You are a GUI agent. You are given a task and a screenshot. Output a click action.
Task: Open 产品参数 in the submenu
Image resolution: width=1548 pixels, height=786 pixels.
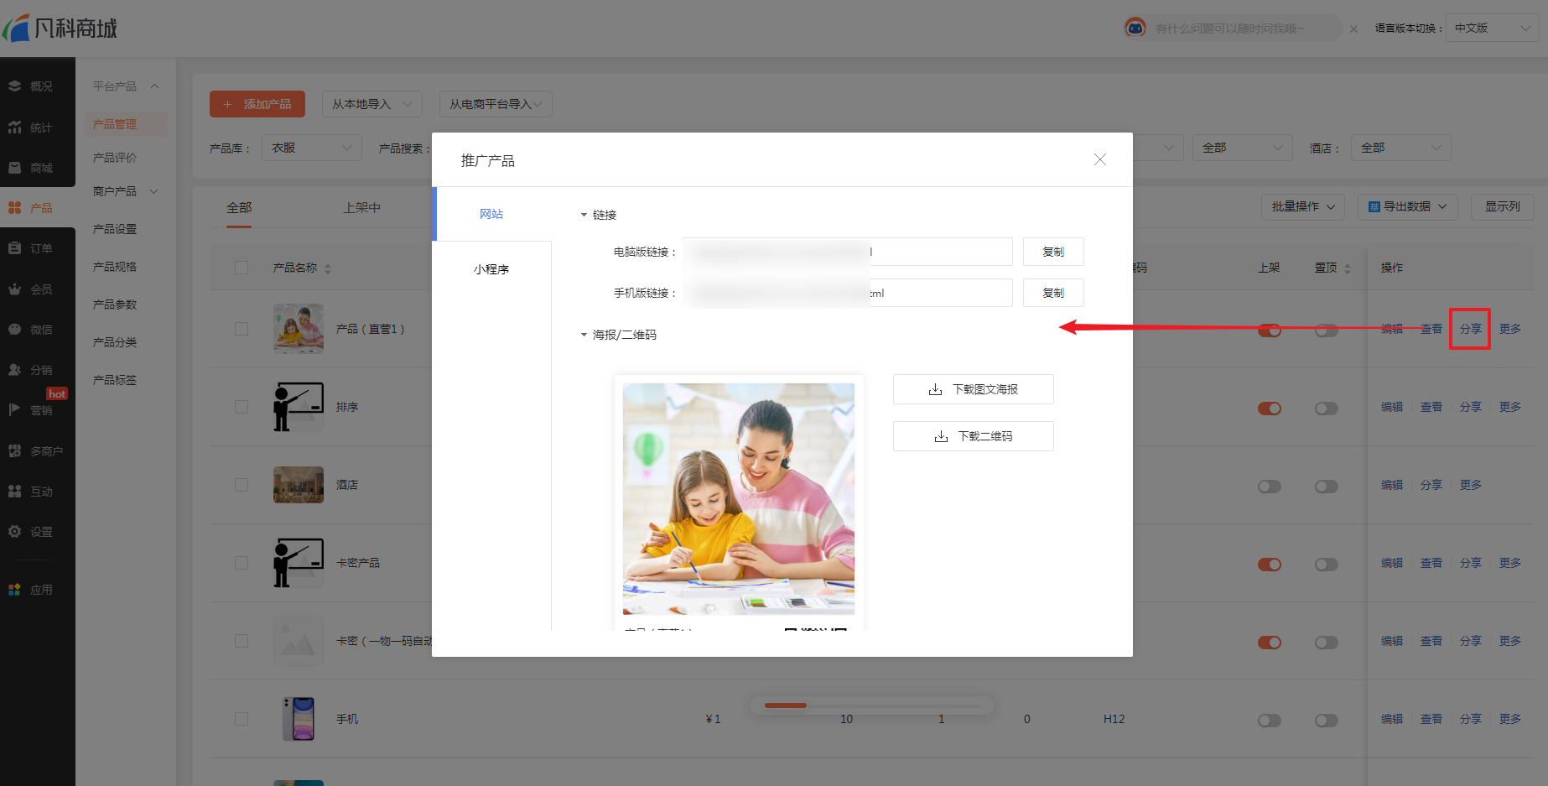[115, 305]
